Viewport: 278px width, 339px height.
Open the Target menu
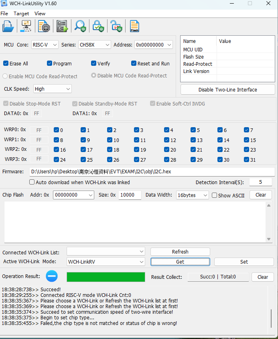[21, 14]
